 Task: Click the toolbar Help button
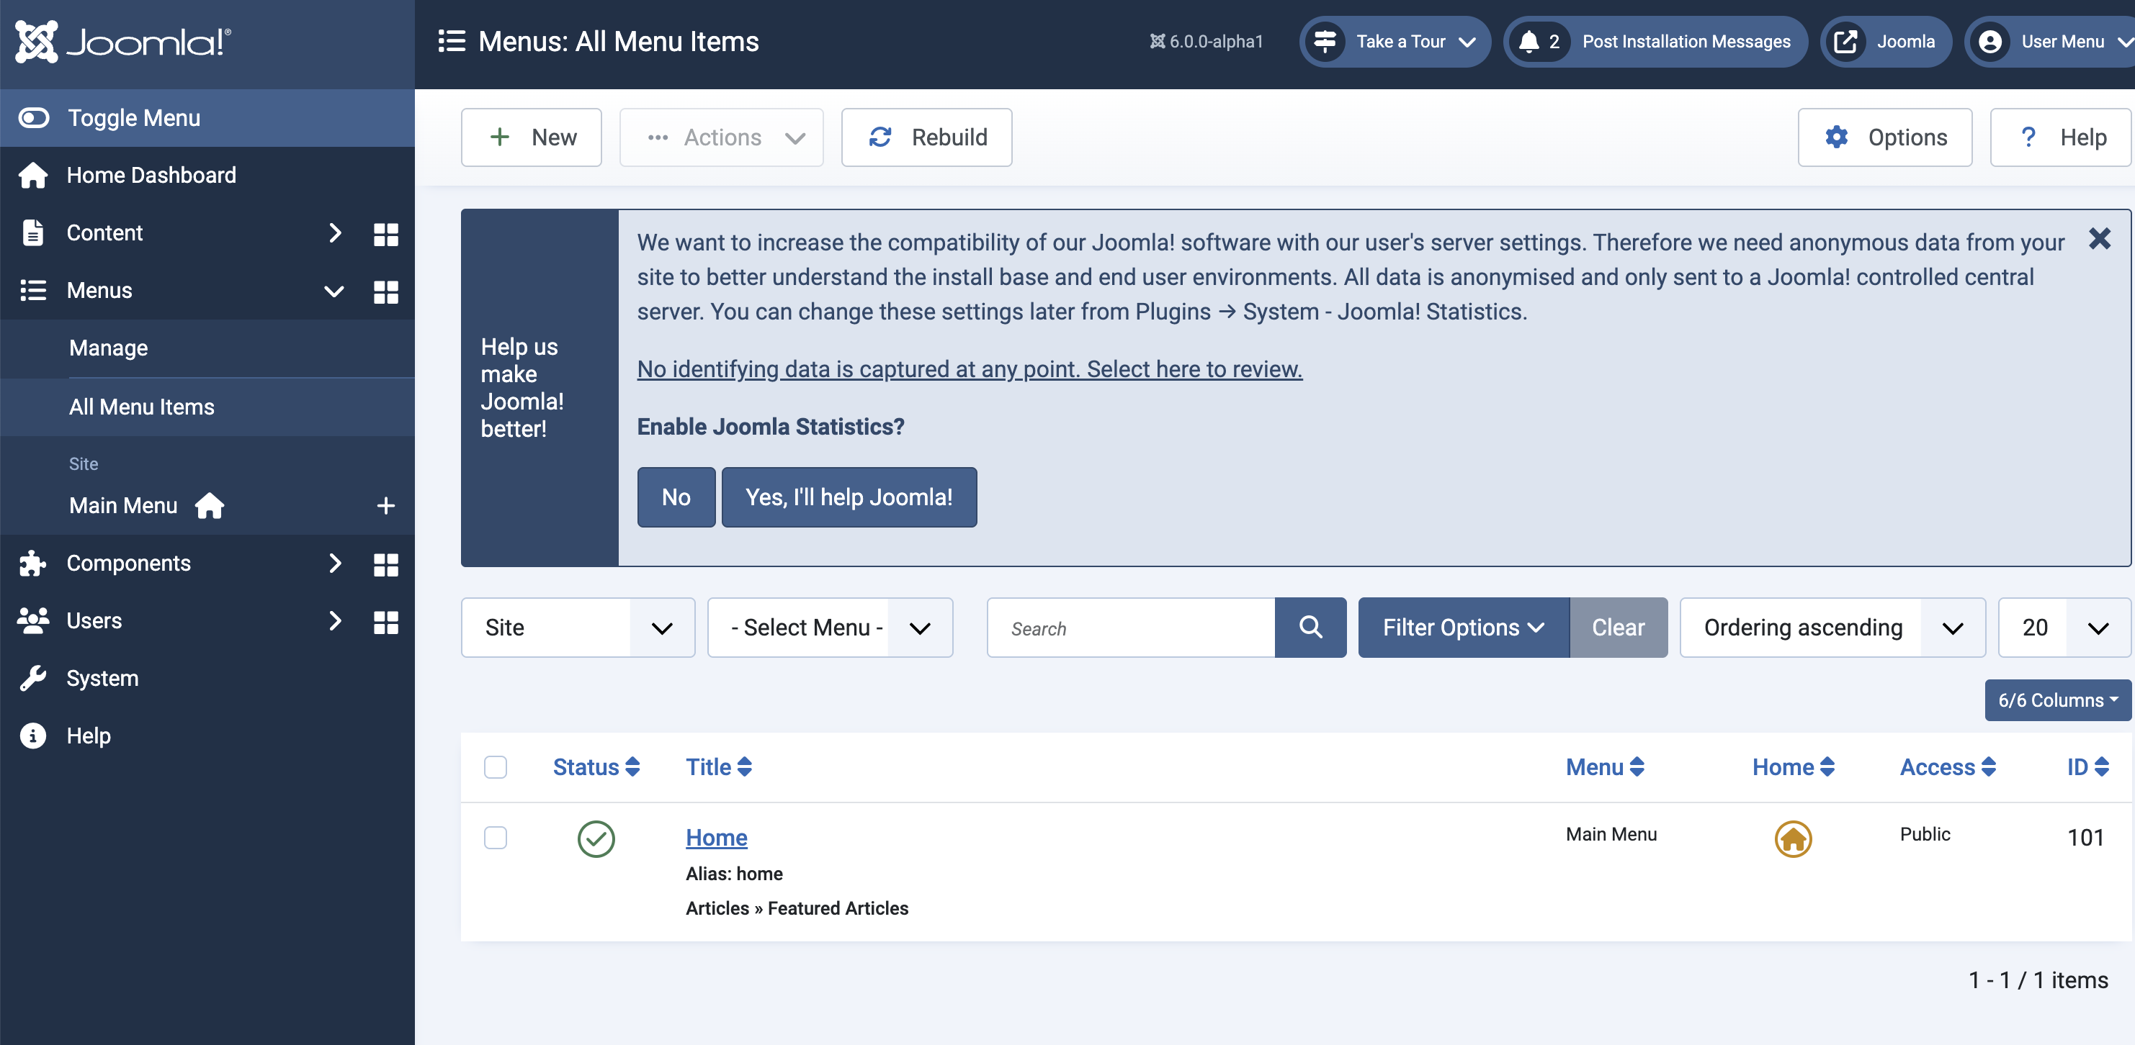tap(2062, 137)
